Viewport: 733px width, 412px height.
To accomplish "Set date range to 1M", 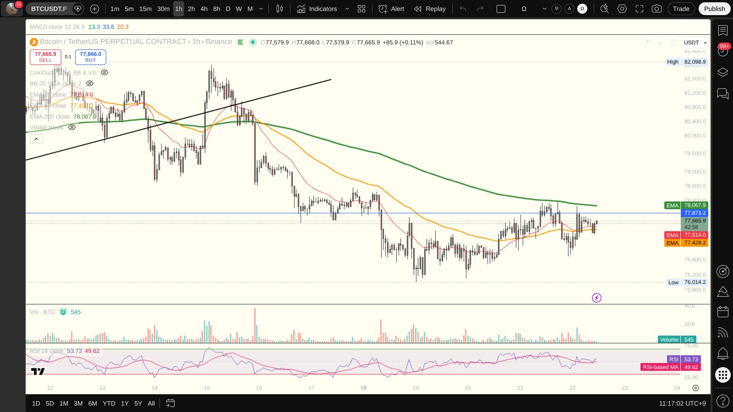I will coord(64,403).
